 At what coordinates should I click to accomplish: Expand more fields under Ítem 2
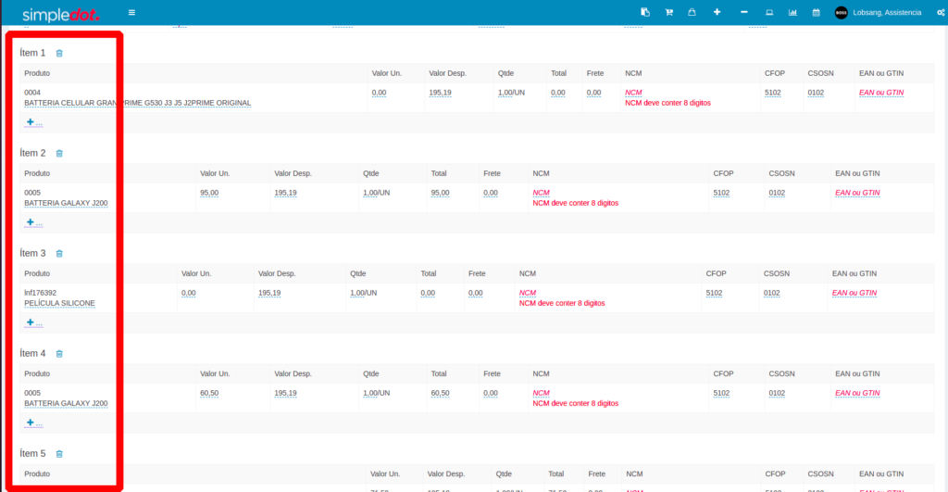click(x=33, y=222)
